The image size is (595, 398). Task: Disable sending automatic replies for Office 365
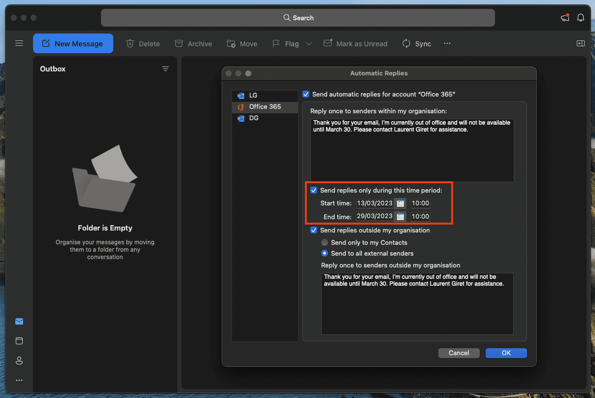tap(306, 94)
